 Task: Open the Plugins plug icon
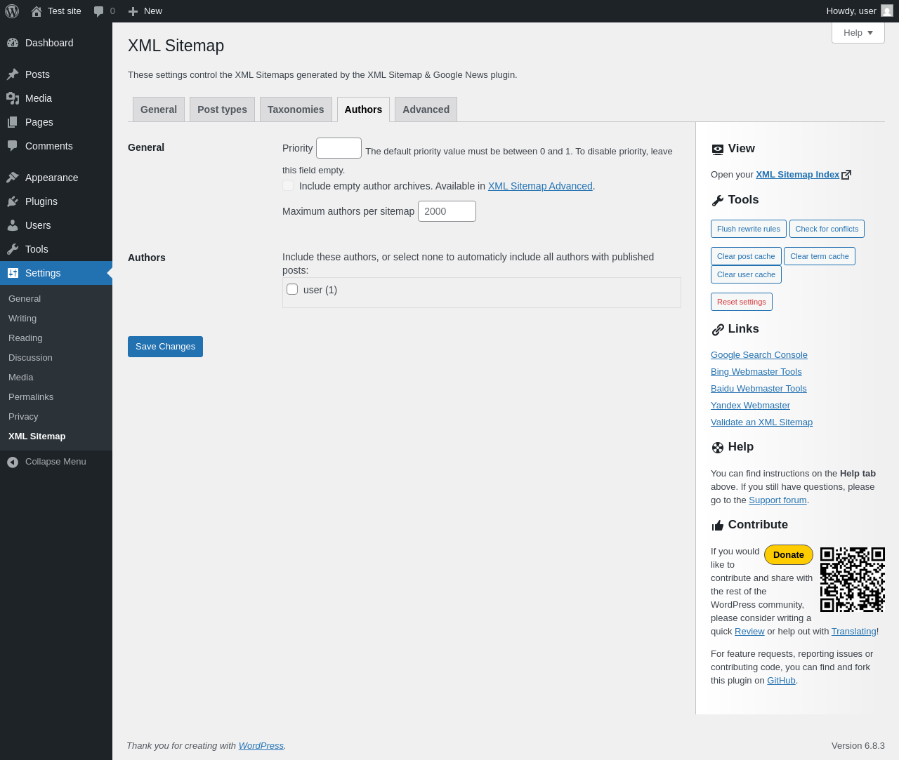click(13, 201)
